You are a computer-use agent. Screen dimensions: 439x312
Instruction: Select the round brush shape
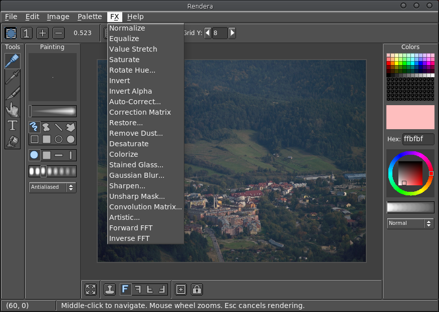tap(35, 155)
